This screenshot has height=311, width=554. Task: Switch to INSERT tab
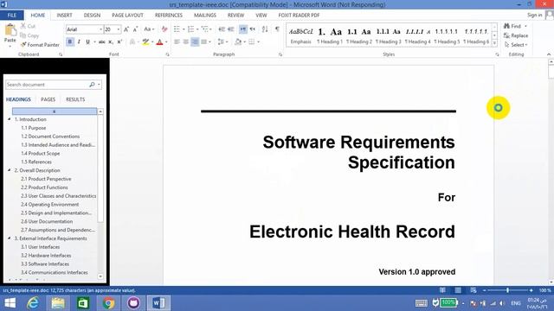(x=64, y=16)
